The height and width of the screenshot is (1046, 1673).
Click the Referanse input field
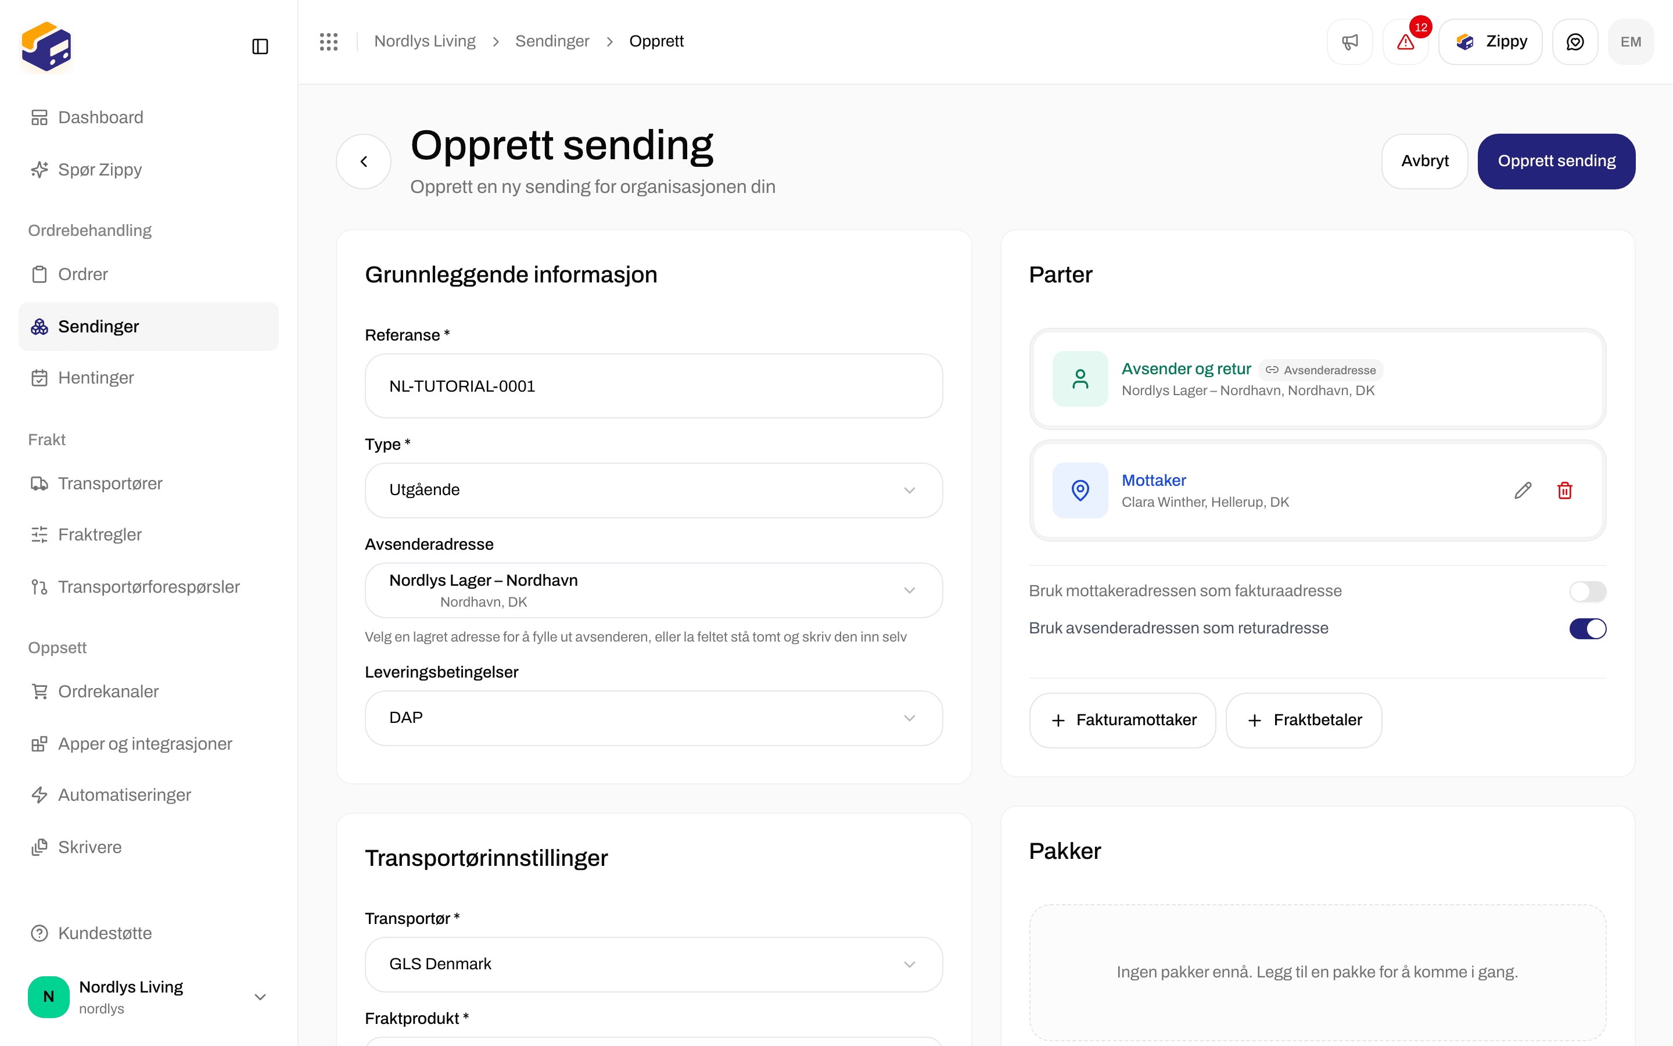(654, 386)
